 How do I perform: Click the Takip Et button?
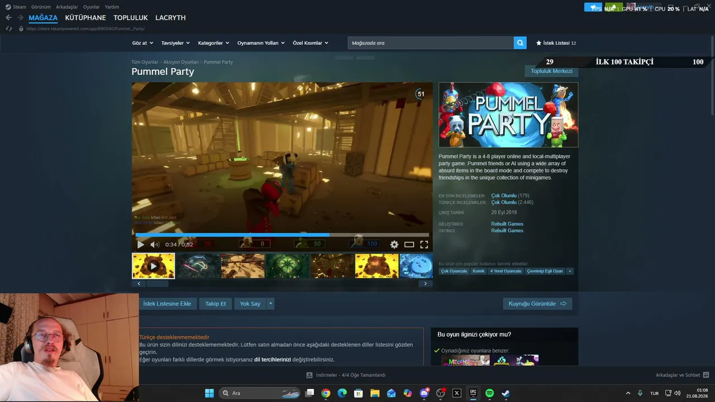click(216, 304)
